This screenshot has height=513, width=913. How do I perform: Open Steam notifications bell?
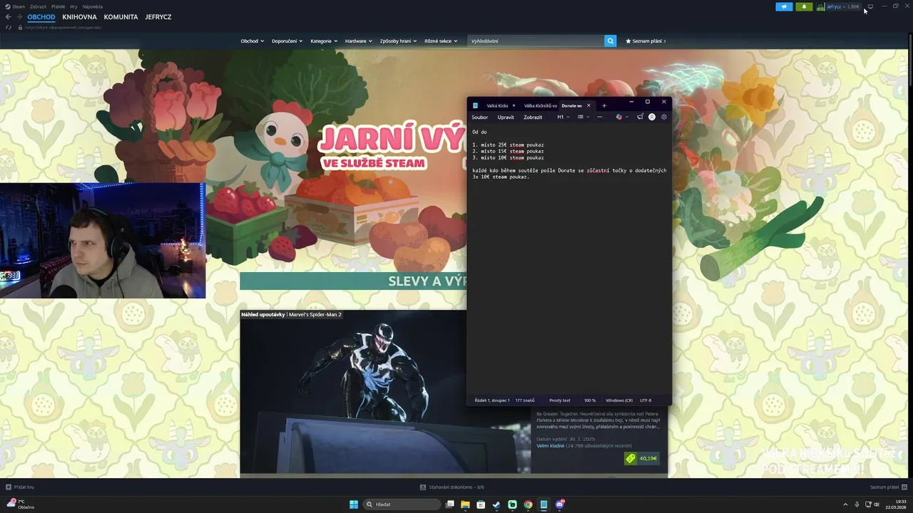(805, 6)
